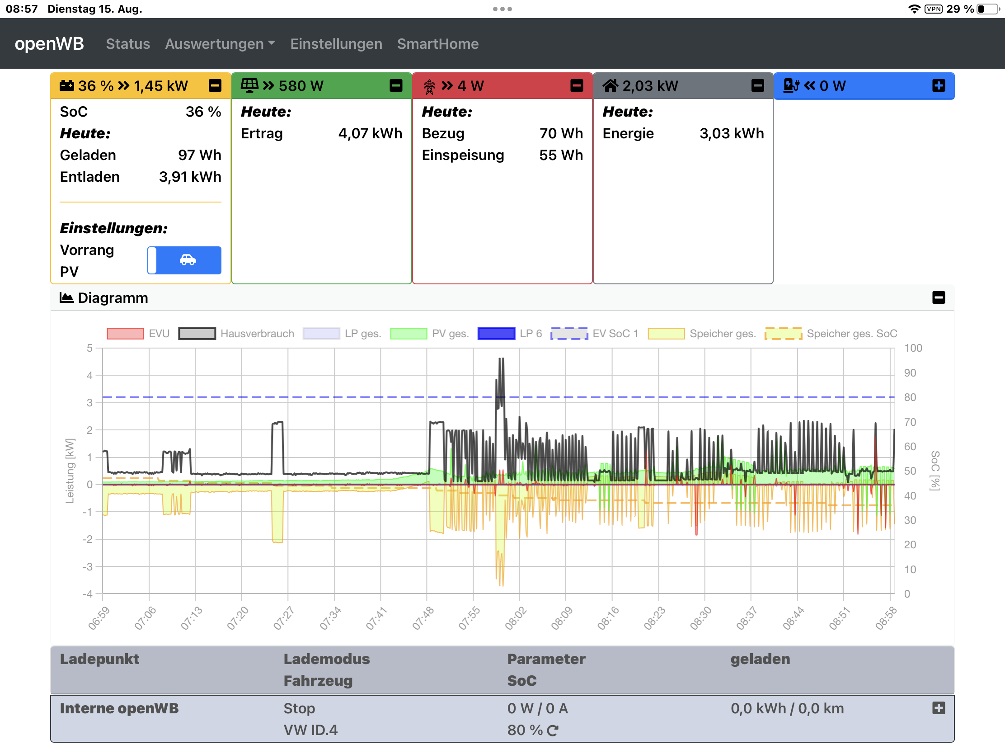Screen dimensions: 1005x754
Task: Click the car icon on Vorrang switch
Action: click(x=188, y=260)
